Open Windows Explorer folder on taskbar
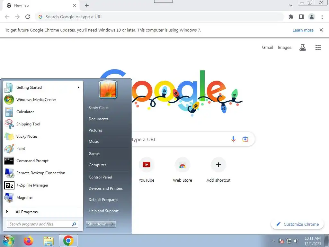The image size is (329, 247). coord(49,241)
